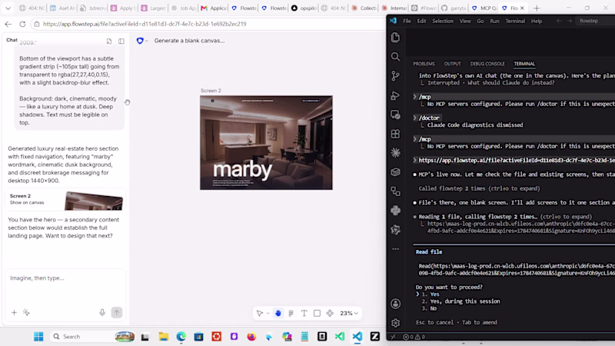Open errors and warnings in status bar
This screenshot has width=615, height=346.
coord(414,337)
